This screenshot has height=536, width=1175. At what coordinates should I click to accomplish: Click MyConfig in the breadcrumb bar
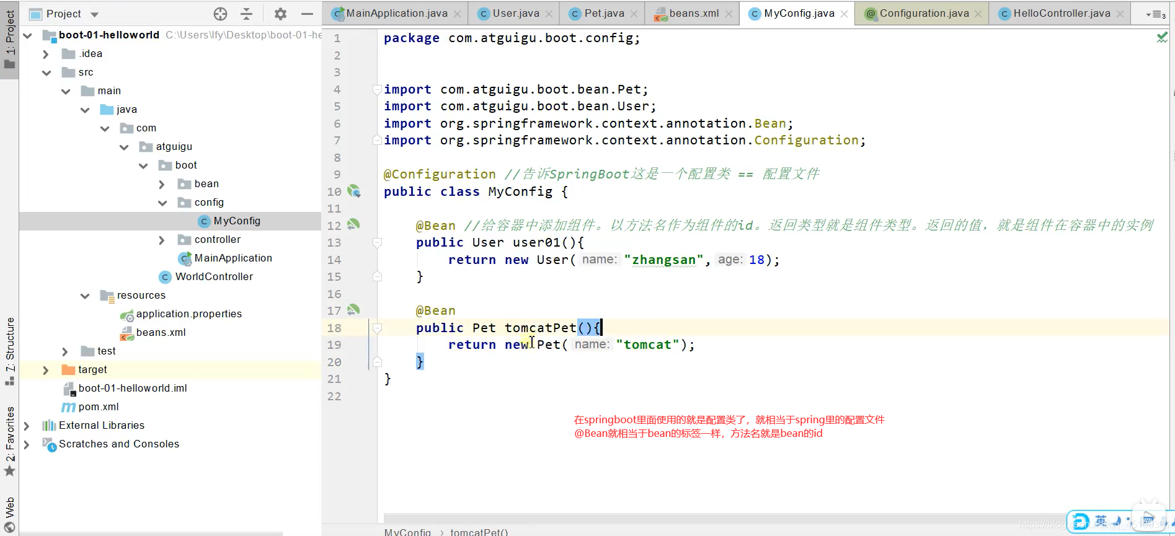[x=407, y=532]
